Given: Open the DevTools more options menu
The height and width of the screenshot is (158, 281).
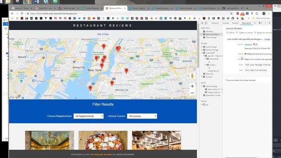Looking at the screenshot, I should (x=265, y=23).
